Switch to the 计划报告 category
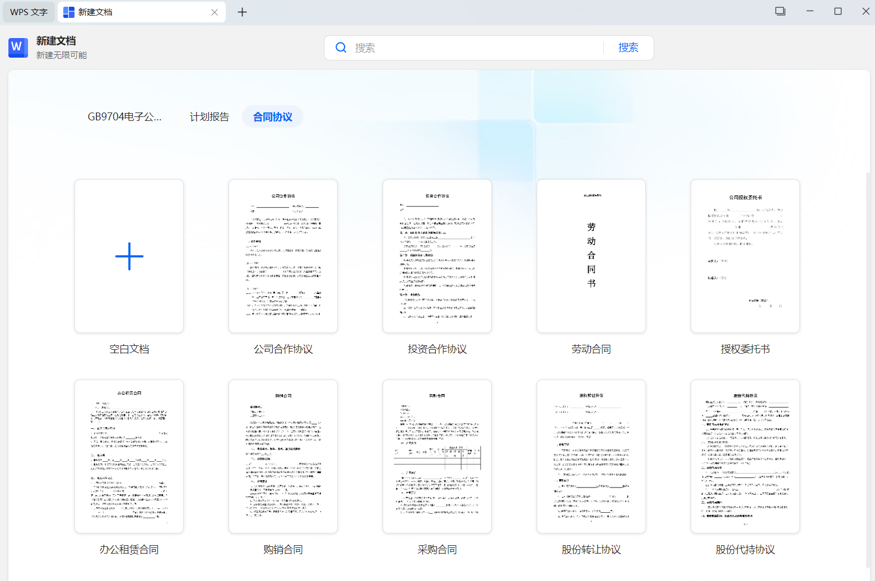The height and width of the screenshot is (581, 875). click(210, 117)
